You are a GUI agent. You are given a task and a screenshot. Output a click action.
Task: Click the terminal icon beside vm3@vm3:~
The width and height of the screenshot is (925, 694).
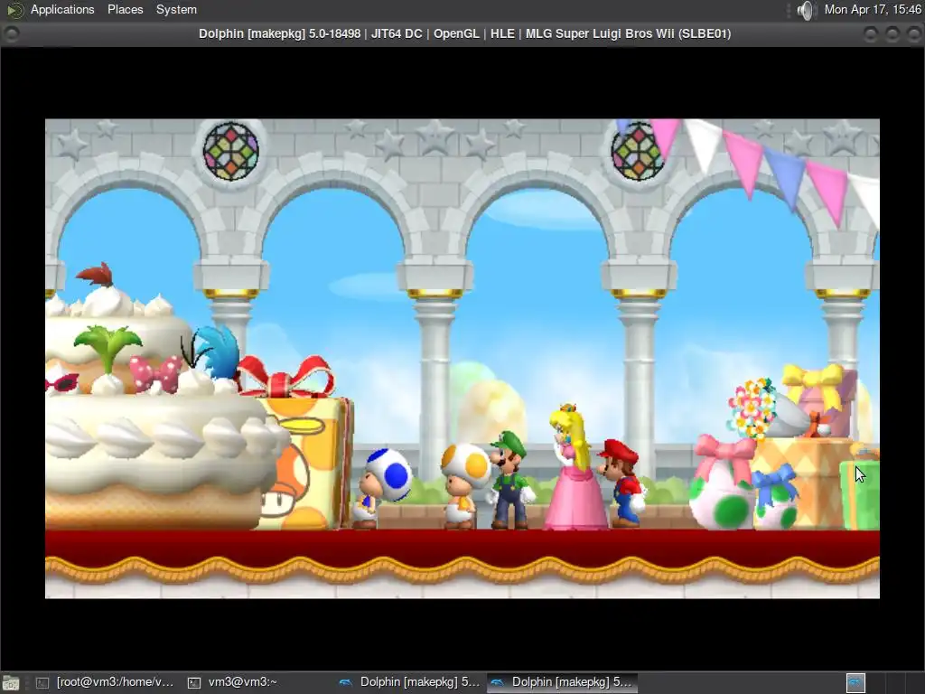(194, 683)
